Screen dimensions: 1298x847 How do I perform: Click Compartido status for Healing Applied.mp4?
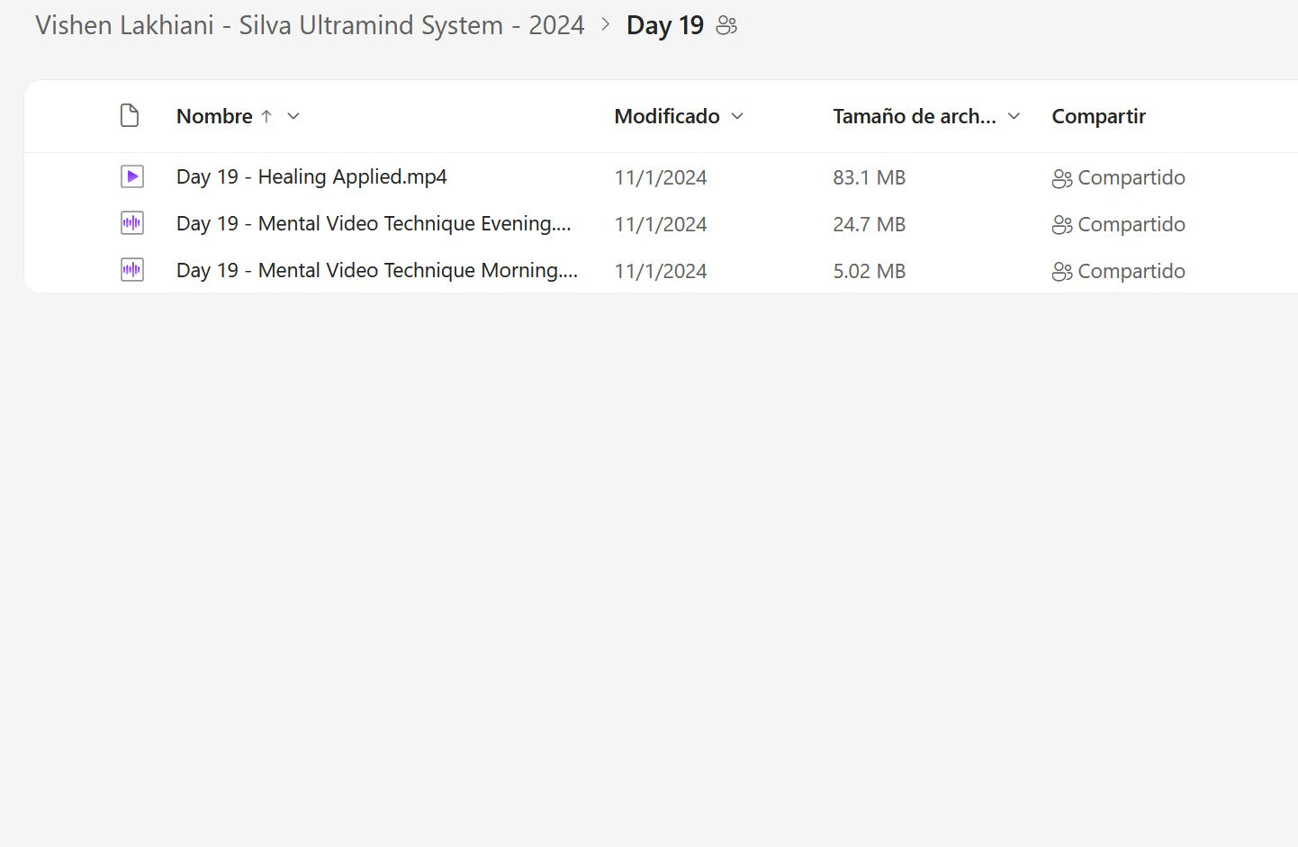point(1131,178)
